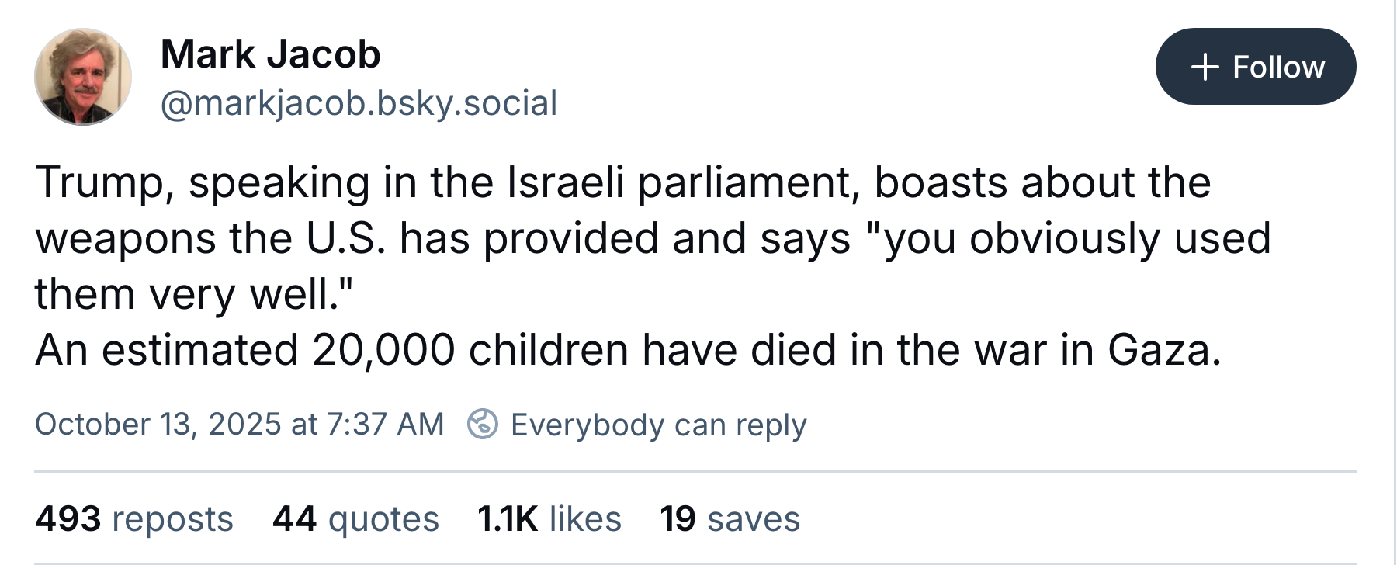Click the post's first line about Trump
This screenshot has width=1397, height=565.
pyautogui.click(x=622, y=183)
